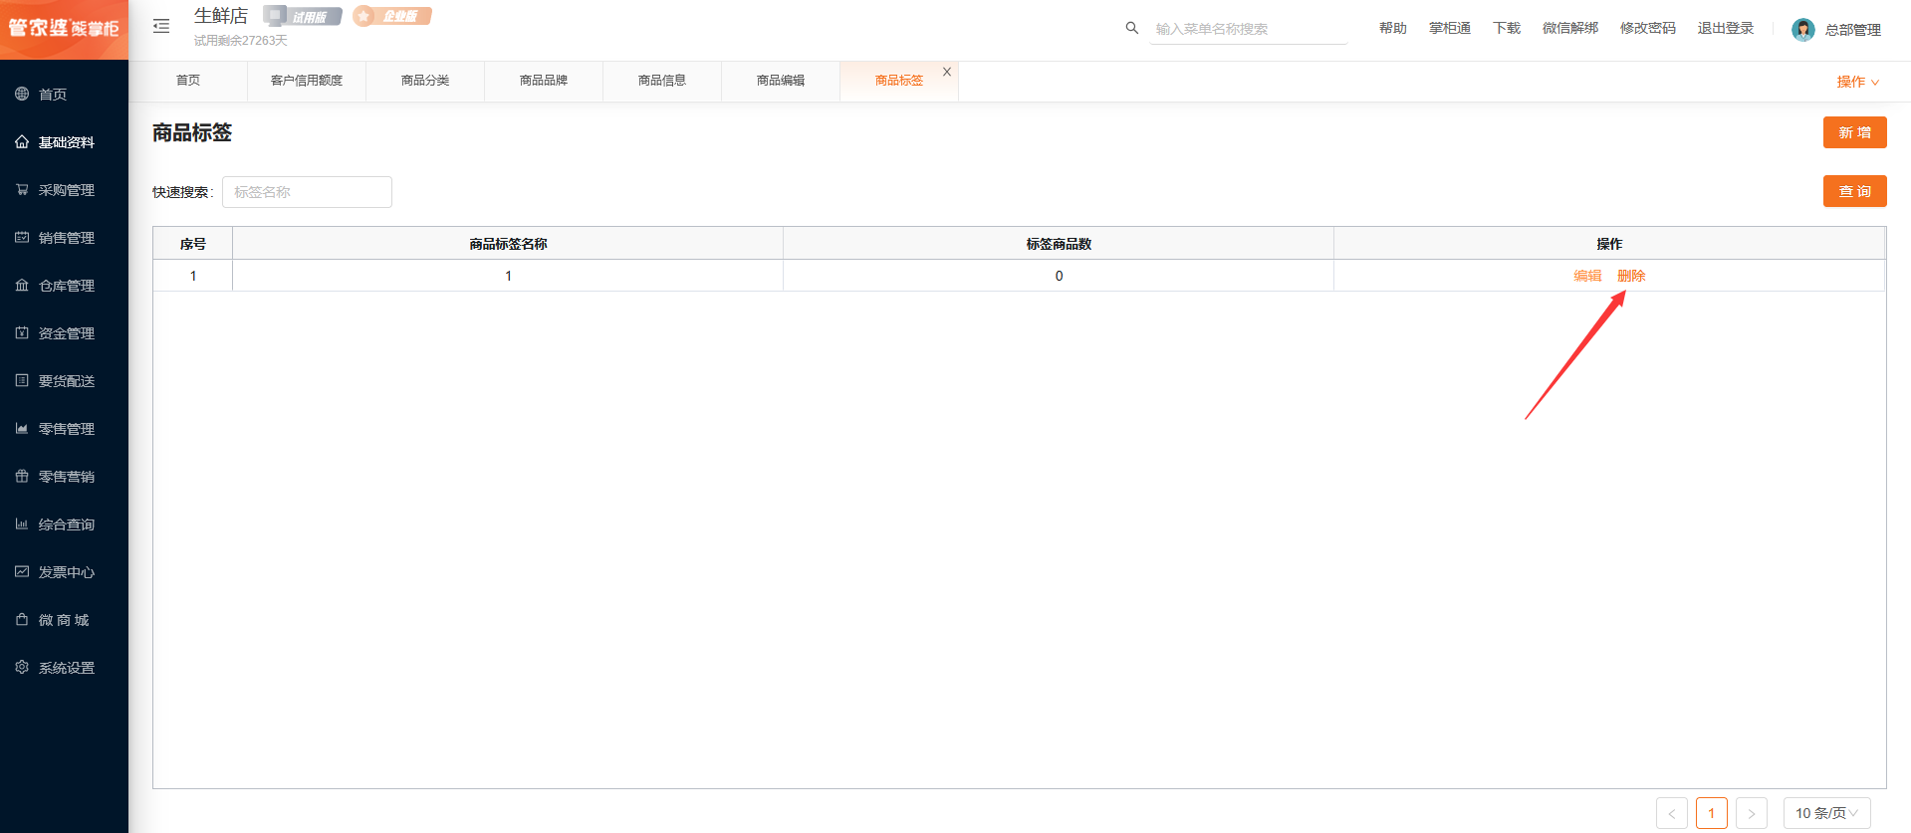This screenshot has height=833, width=1911.
Task: Click the 生鲜店 store name
Action: click(221, 16)
